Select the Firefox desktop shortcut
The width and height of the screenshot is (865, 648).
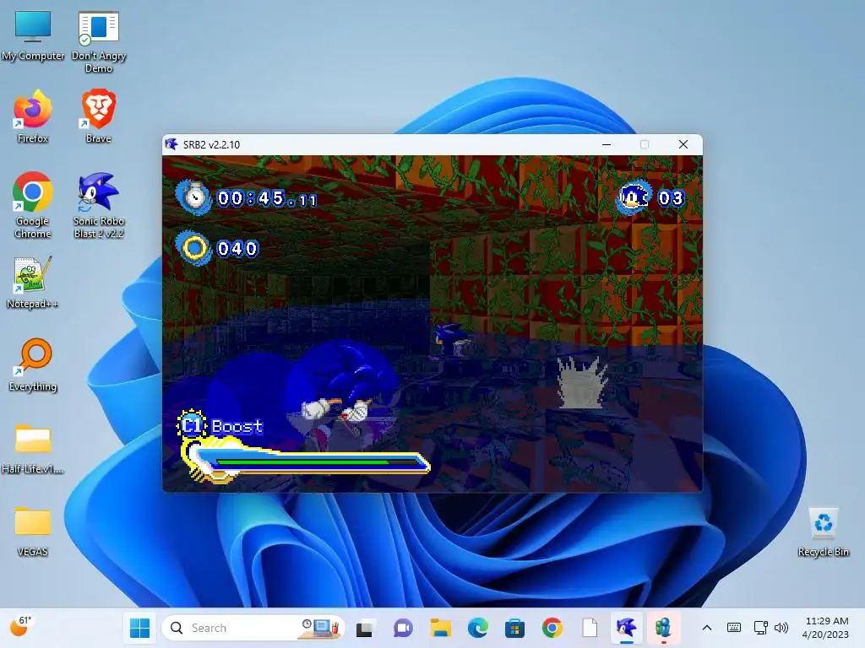[33, 117]
